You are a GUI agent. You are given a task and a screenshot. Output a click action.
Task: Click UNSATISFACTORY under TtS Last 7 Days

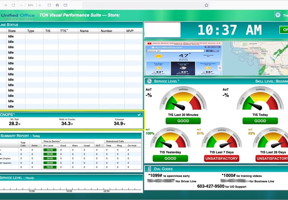[x=222, y=158]
